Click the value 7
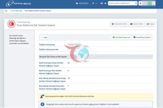Image resolution: width=163 pixels, height=108 pixels. click(x=68, y=86)
